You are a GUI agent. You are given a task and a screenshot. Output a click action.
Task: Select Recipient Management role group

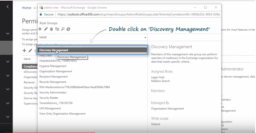[x=53, y=76]
